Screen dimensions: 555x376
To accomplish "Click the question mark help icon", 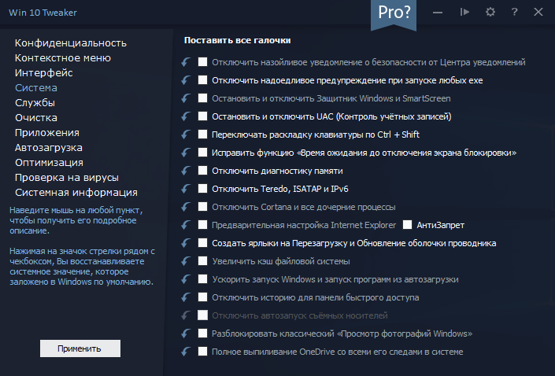I will point(514,13).
